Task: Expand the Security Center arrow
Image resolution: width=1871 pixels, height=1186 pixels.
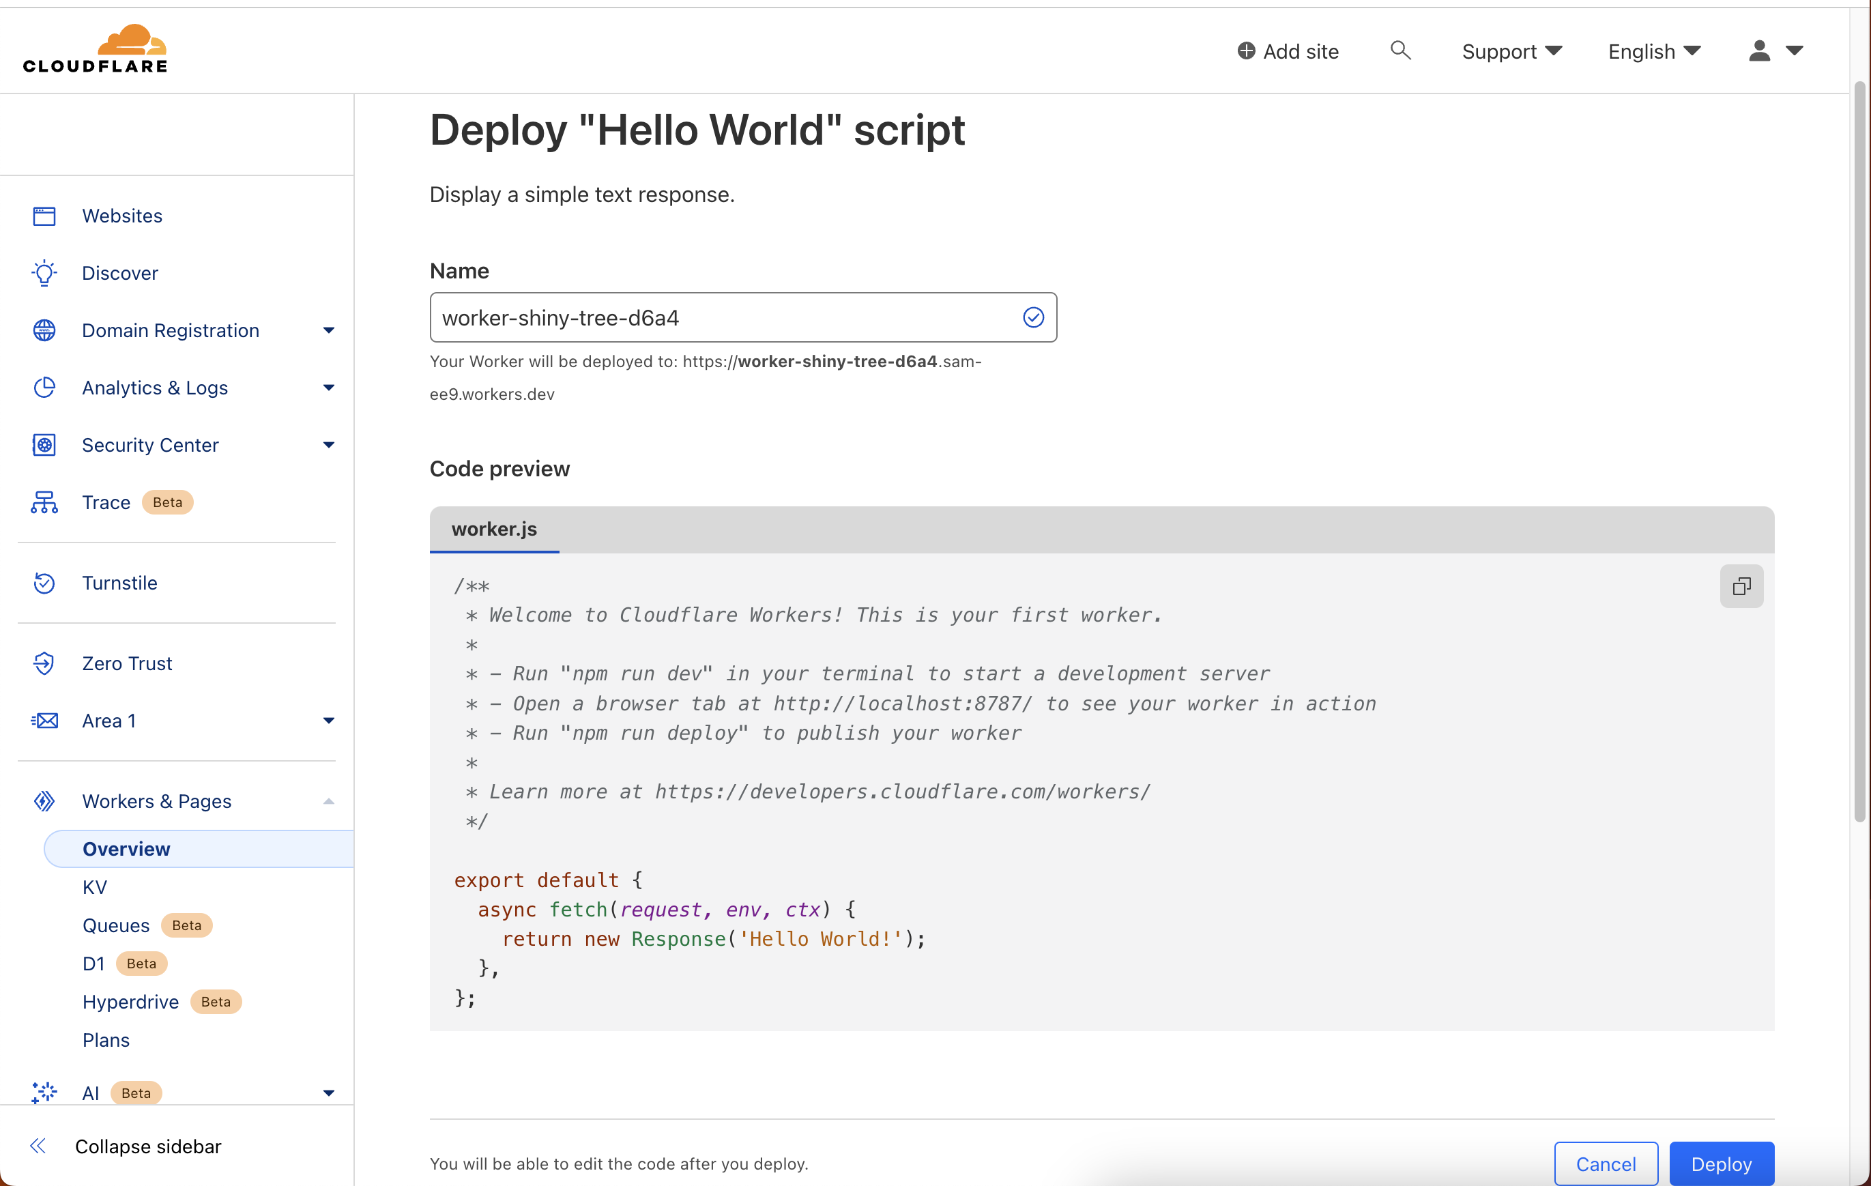Action: click(x=329, y=446)
